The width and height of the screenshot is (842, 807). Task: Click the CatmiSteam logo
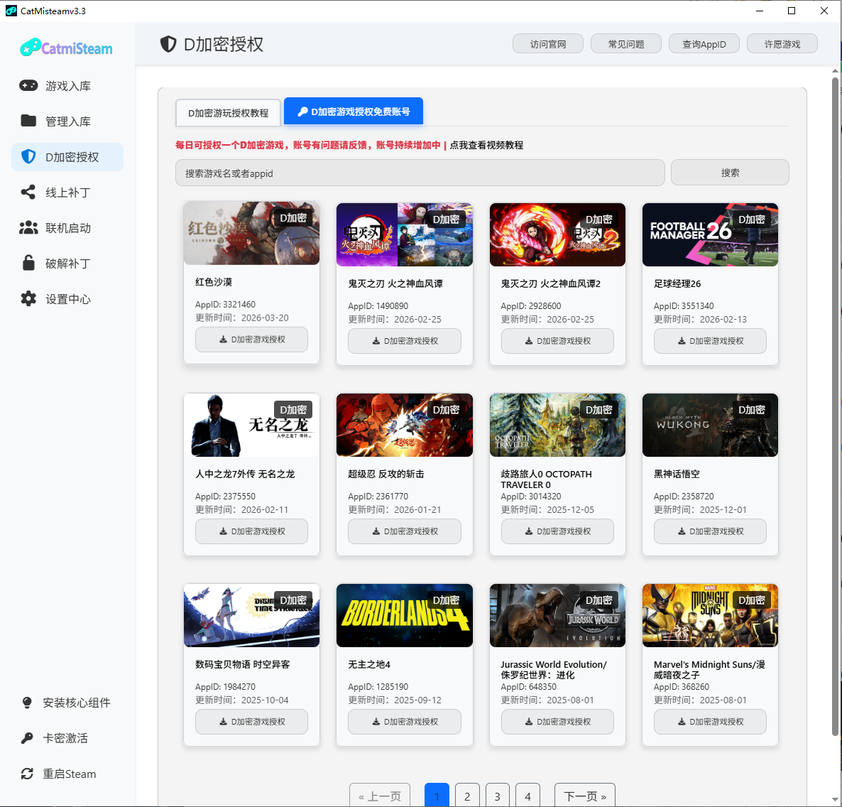(67, 48)
